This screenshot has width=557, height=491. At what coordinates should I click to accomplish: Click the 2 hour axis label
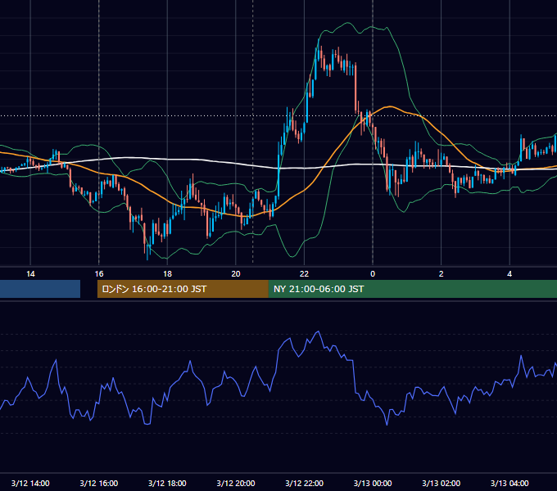click(x=442, y=274)
